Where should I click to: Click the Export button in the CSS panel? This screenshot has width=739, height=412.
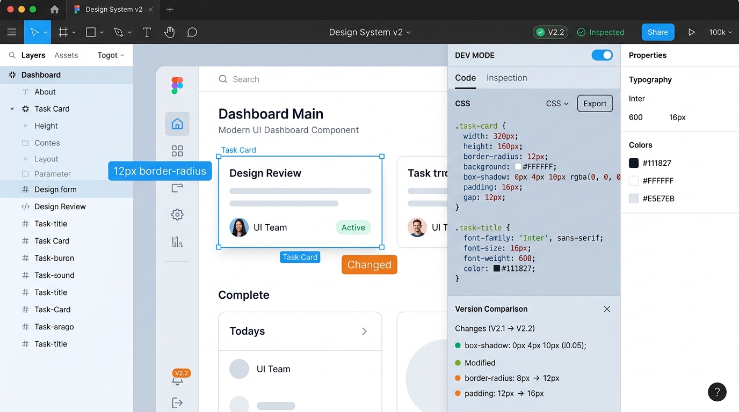(595, 104)
